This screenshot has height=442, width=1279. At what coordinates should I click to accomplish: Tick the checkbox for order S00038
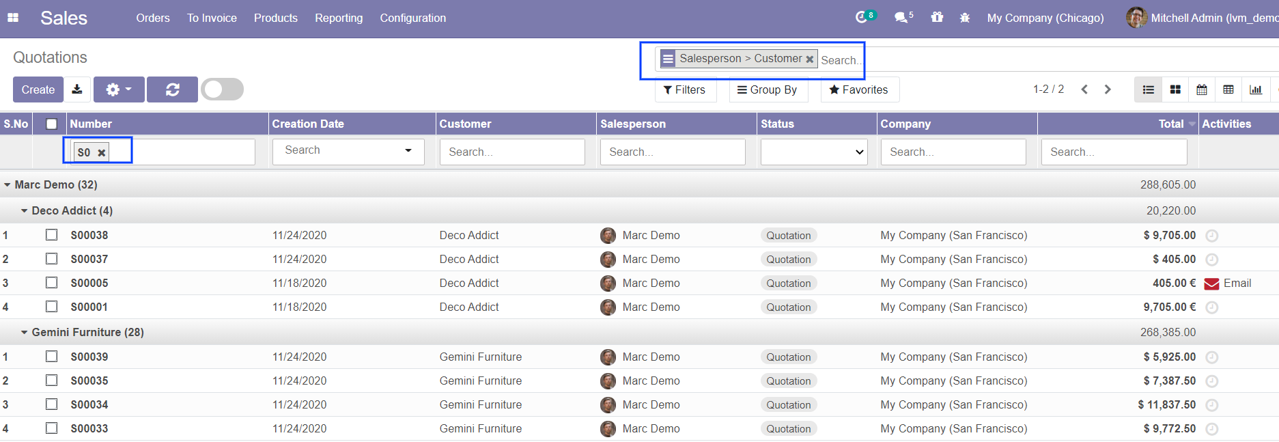pyautogui.click(x=52, y=235)
